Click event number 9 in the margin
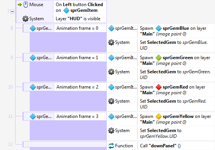The width and height of the screenshot is (215, 150). click(12, 58)
